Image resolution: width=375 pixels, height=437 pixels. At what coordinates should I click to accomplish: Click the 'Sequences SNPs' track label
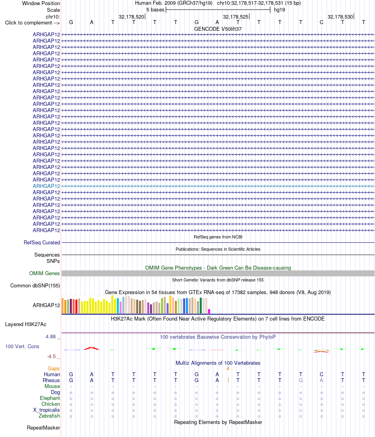click(47, 258)
